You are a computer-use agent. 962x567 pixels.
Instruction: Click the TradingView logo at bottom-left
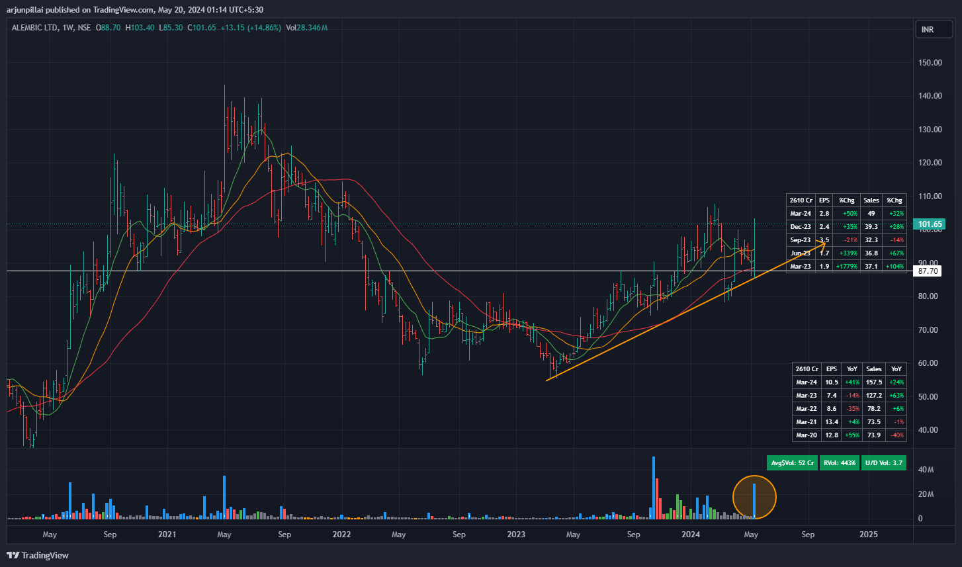click(38, 555)
